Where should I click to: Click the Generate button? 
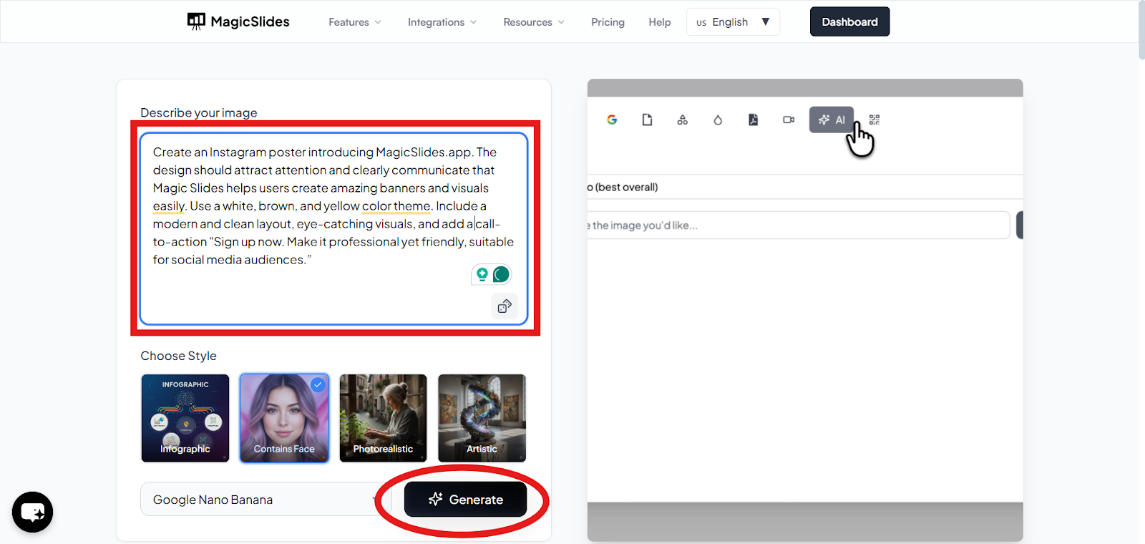[x=465, y=499]
